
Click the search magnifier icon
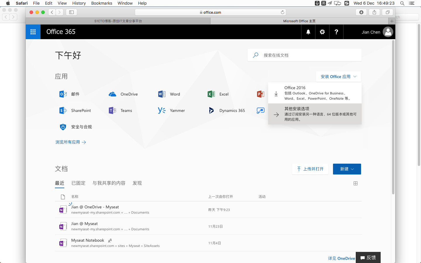tap(256, 55)
